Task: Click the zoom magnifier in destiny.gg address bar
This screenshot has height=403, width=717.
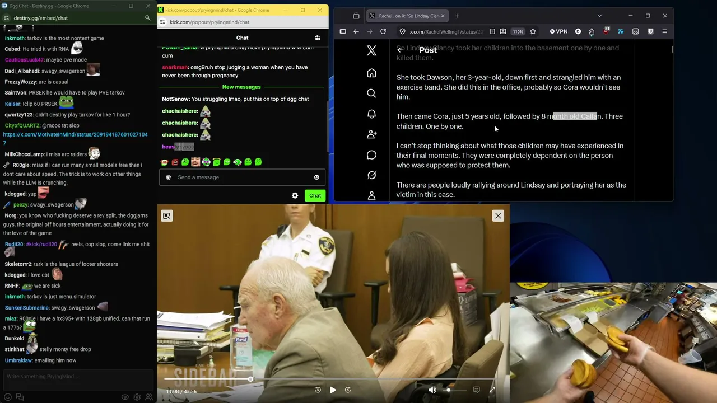Action: pos(148,18)
